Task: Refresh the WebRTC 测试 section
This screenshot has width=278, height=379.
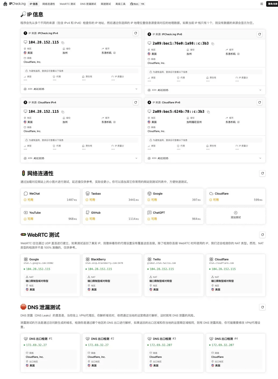Action: (262, 235)
